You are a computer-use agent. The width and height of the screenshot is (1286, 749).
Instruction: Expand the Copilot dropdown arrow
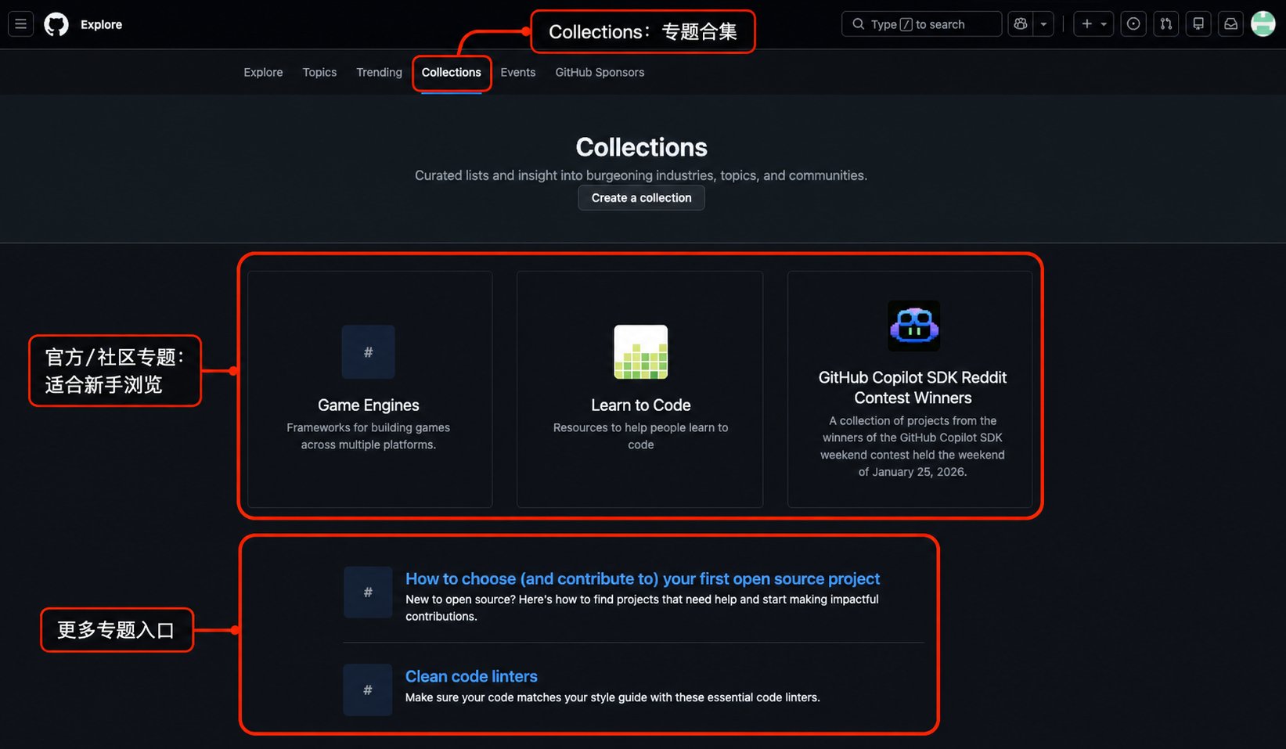[x=1043, y=24]
